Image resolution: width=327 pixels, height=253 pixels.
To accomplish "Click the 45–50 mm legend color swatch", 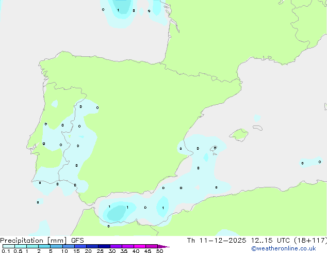I will pyautogui.click(x=152, y=246).
